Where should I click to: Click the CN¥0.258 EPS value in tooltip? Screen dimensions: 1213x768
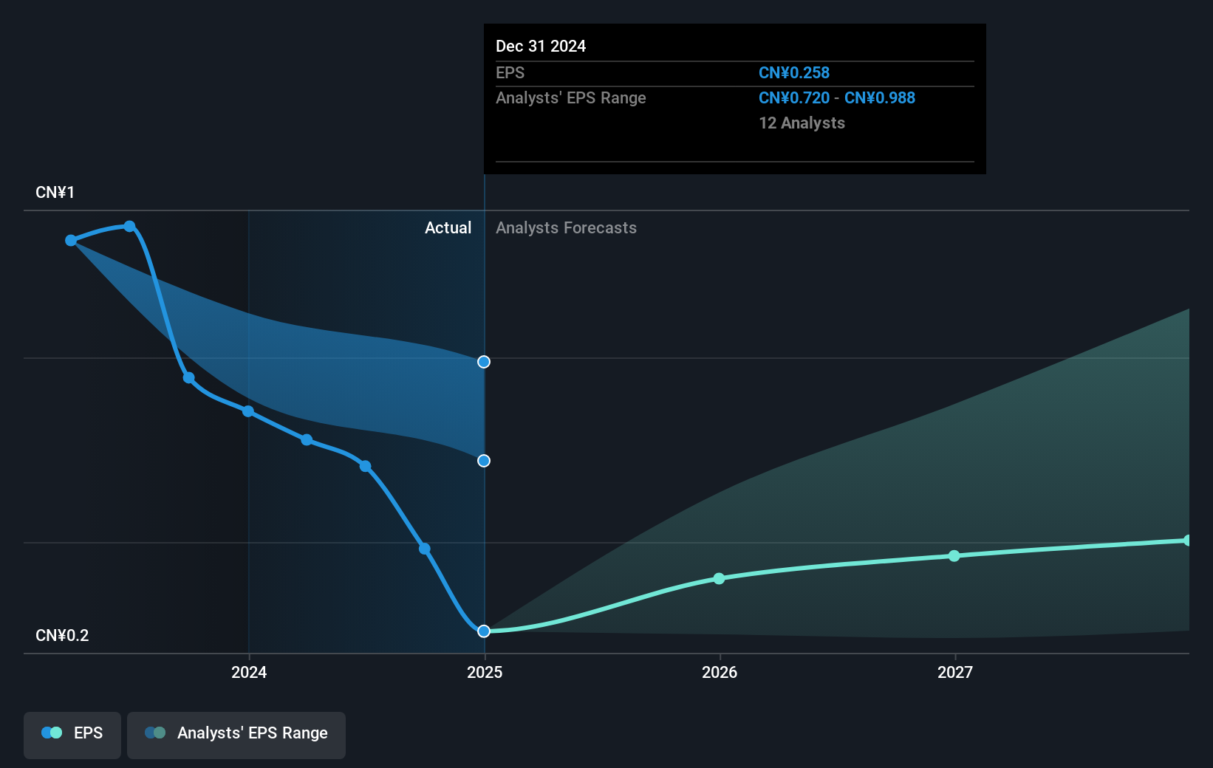(794, 73)
